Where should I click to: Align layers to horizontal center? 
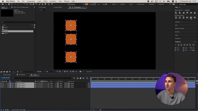180,13
